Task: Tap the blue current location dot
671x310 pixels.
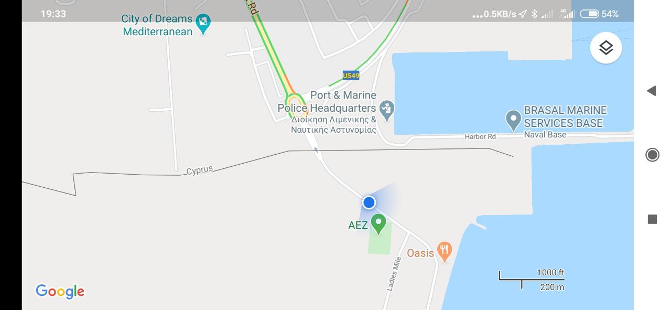Action: 369,202
